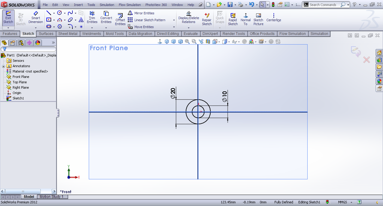Click the Offset Entities tool
Screen dimensions: 383x206
pos(120,19)
